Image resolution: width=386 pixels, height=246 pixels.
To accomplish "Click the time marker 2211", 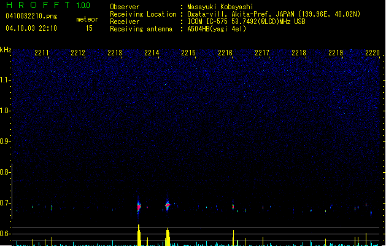I will 42,53.
